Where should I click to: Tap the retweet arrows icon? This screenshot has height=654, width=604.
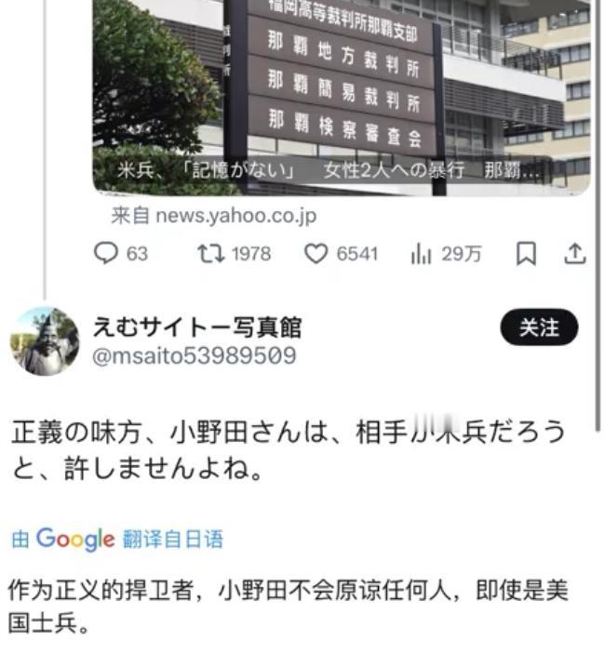point(211,253)
